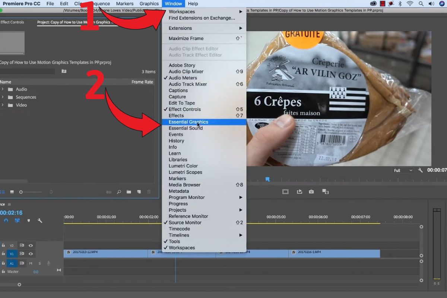Image resolution: width=447 pixels, height=298 pixels.
Task: Uncheck Tools in the Window menu
Action: tap(204, 241)
